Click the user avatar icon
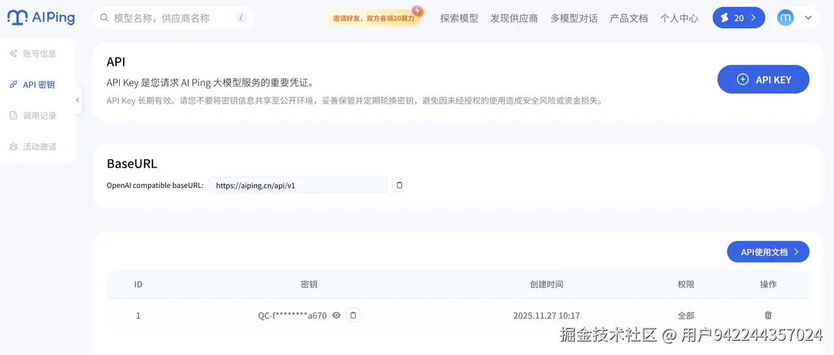 point(786,18)
